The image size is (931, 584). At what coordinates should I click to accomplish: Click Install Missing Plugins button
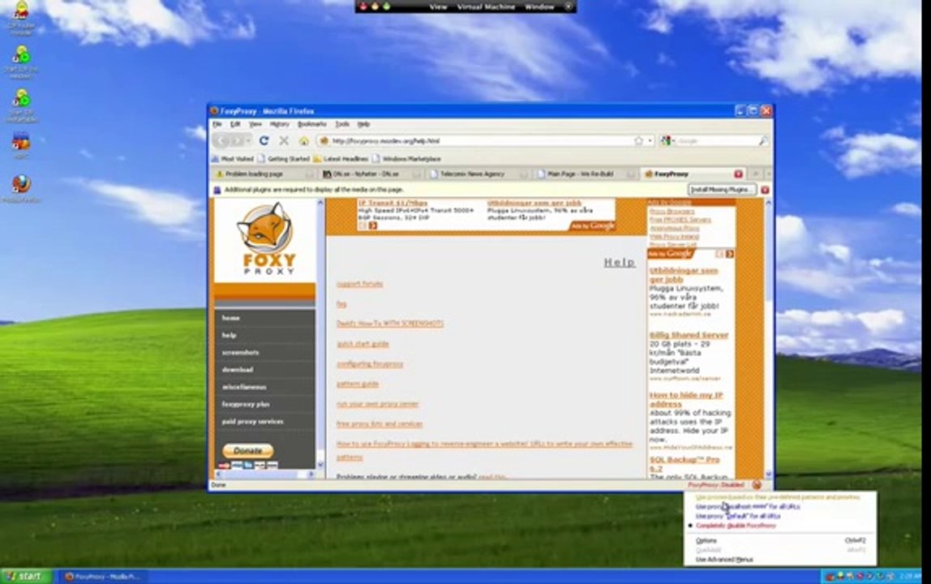pos(722,190)
